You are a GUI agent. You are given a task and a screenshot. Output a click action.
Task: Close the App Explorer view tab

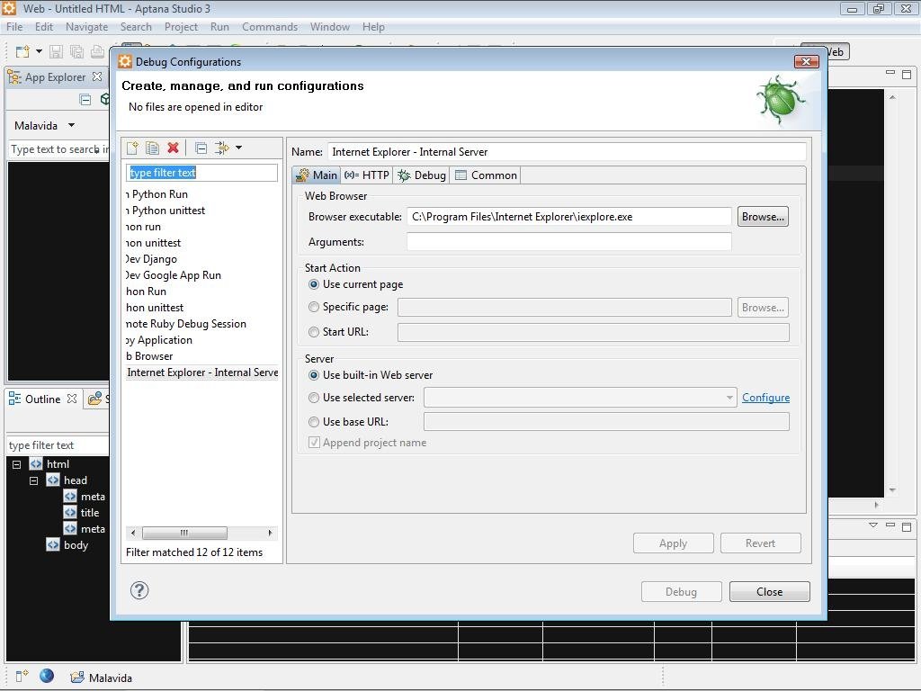tap(97, 76)
